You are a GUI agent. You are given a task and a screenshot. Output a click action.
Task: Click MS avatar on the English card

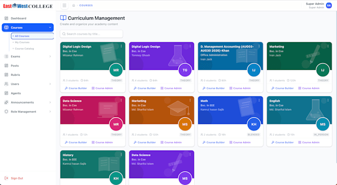(x=323, y=124)
